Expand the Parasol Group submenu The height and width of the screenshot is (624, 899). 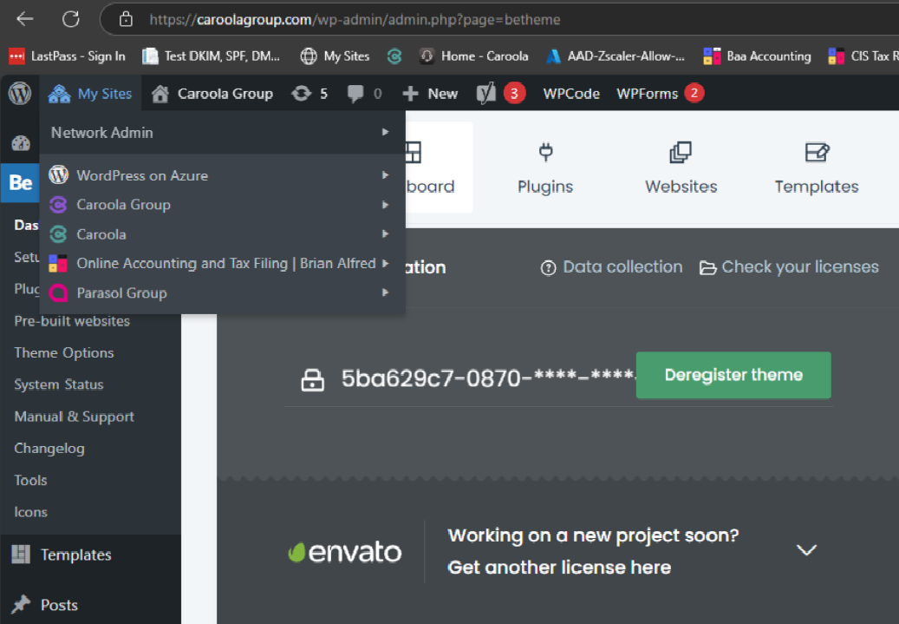(x=385, y=293)
